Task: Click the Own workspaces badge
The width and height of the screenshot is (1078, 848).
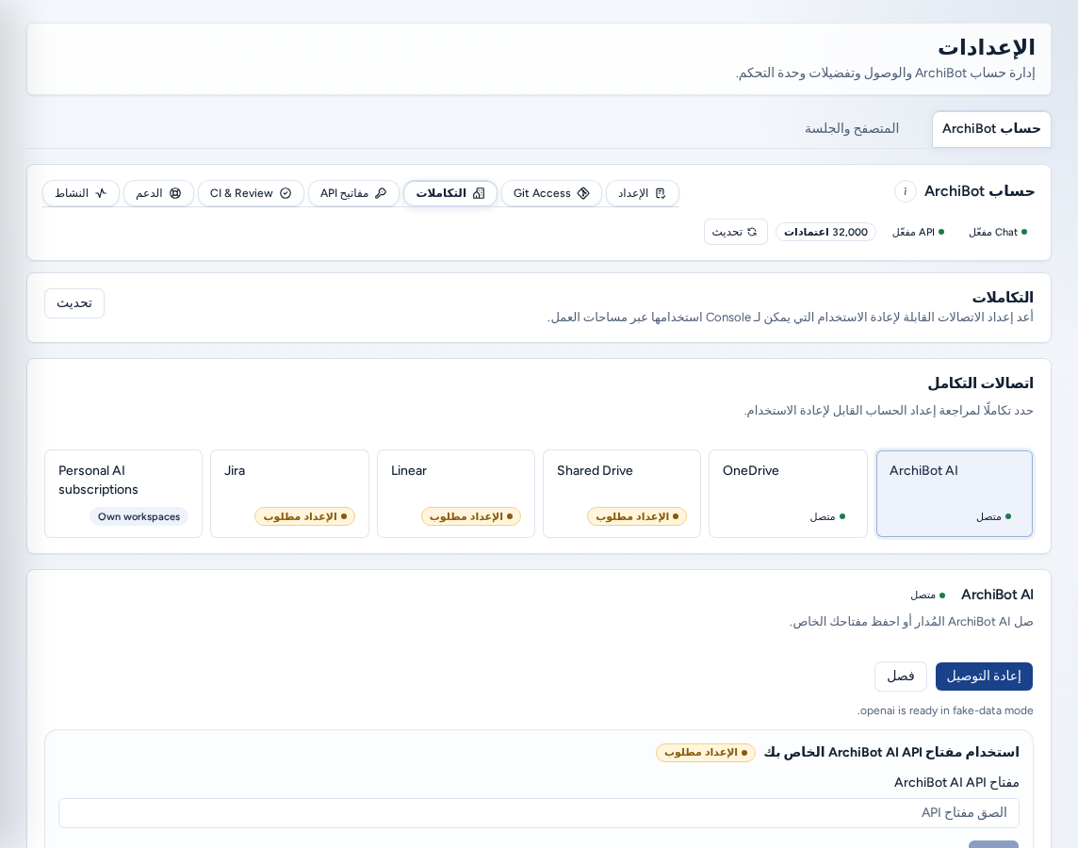Action: [x=139, y=516]
